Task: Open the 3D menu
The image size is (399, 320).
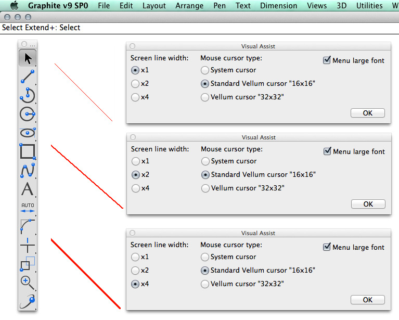Action: pos(341,6)
